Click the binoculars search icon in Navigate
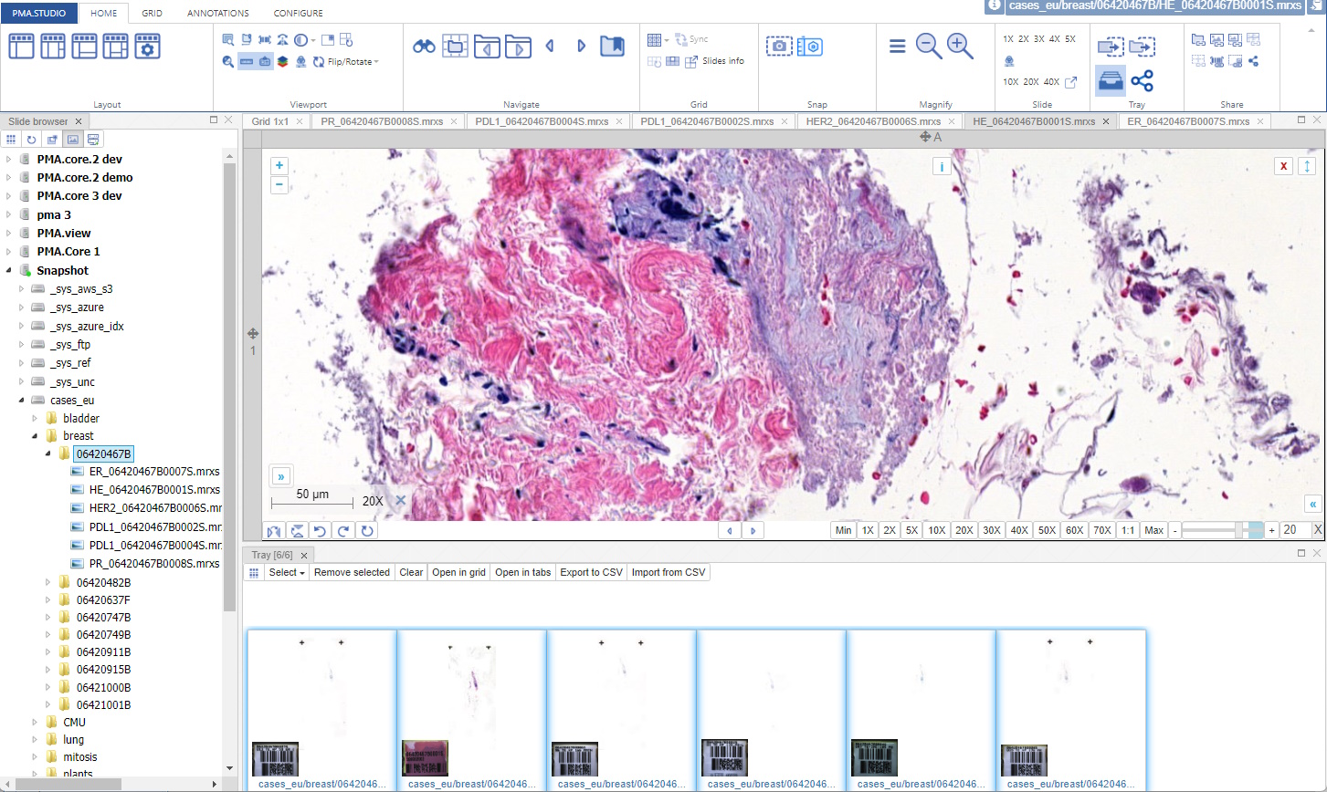This screenshot has width=1327, height=792. click(x=424, y=46)
